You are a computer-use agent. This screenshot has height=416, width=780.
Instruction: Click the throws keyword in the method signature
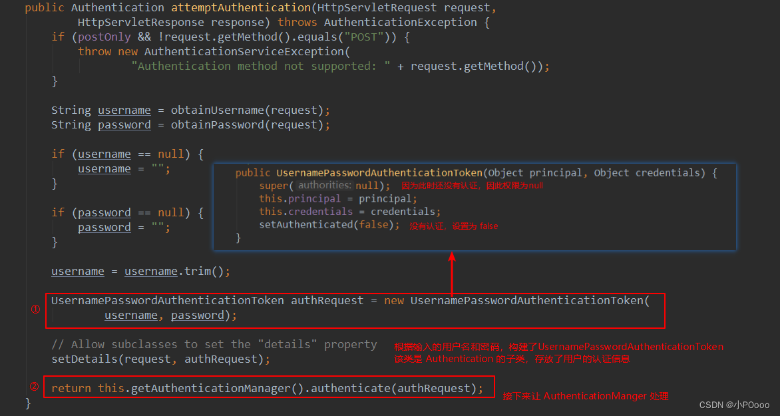pyautogui.click(x=297, y=23)
